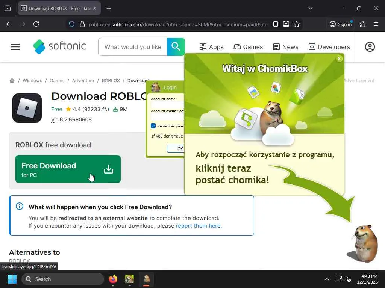Follow the ROBLOX breadcrumb link
Viewport: 385px width, 288px height.
pos(111,81)
